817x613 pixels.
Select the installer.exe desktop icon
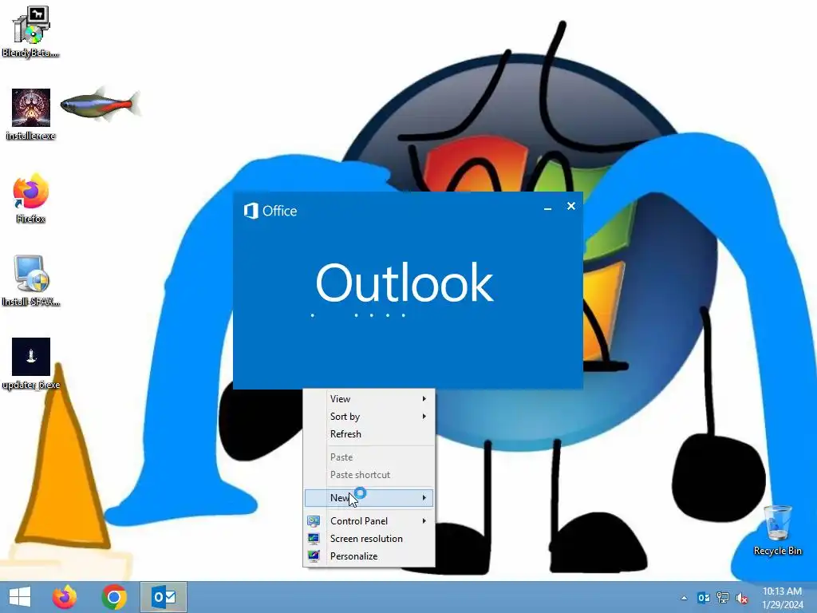point(31,114)
